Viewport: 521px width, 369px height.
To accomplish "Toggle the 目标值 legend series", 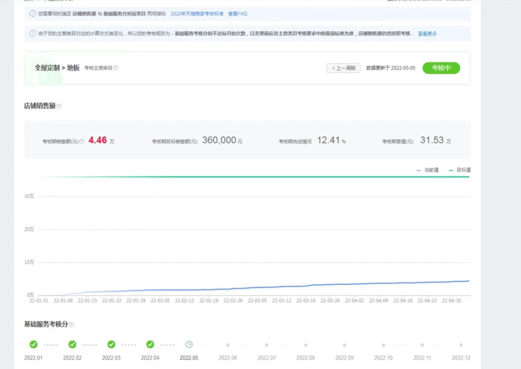I will (460, 170).
